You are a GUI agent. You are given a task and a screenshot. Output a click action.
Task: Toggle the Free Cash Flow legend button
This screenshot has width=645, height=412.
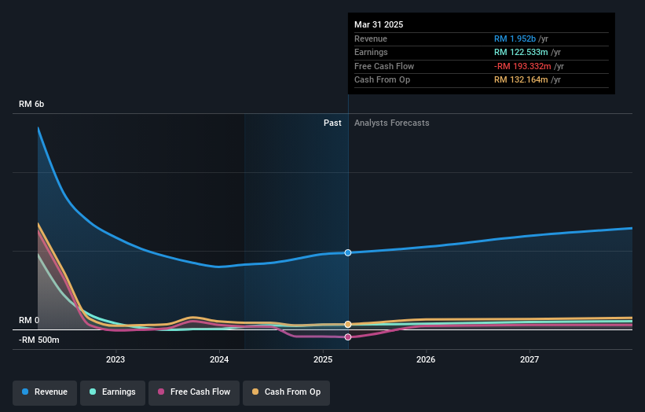click(x=194, y=392)
